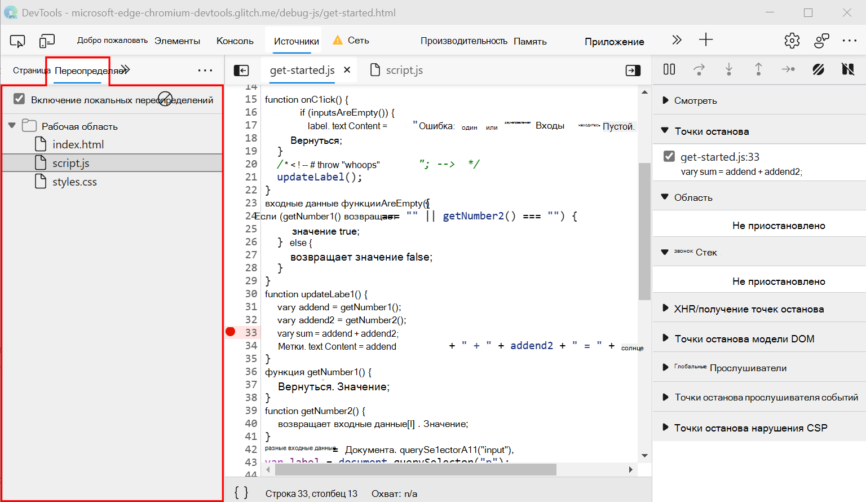The height and width of the screenshot is (502, 866).
Task: Hide the debugger sidebar
Action: coord(633,71)
